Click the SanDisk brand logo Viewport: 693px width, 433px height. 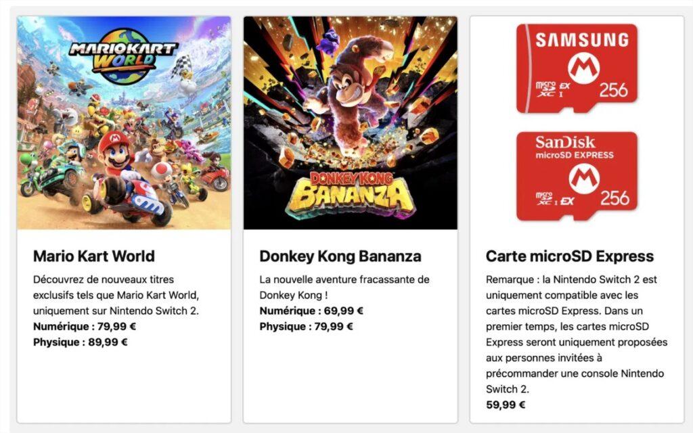click(566, 143)
